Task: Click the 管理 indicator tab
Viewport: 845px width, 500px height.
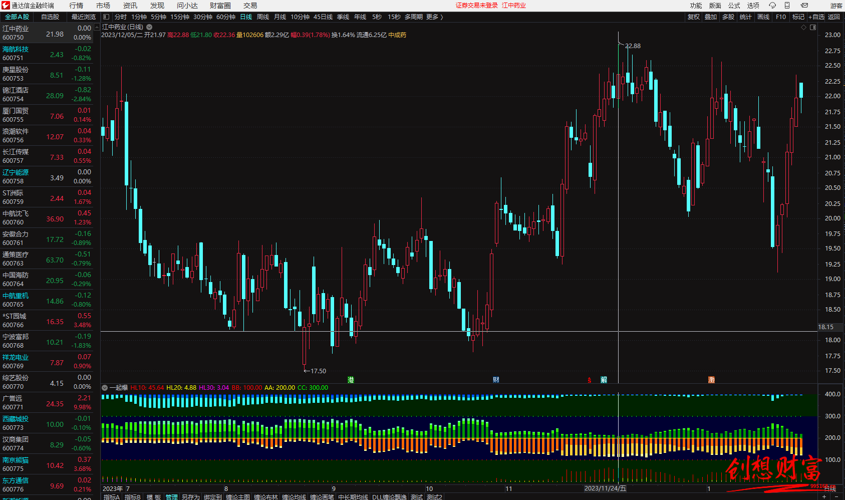Action: [x=172, y=497]
